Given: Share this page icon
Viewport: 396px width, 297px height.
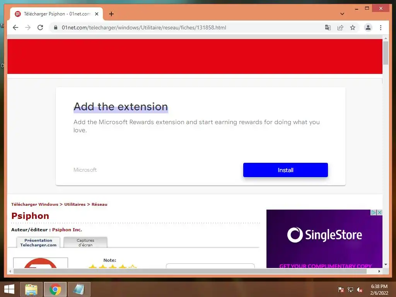Looking at the screenshot, I should click(340, 27).
